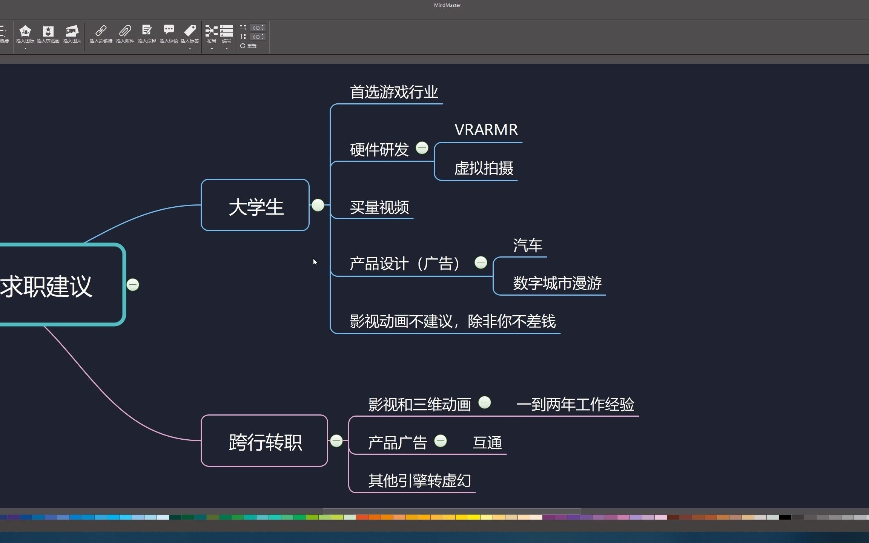The image size is (869, 543).
Task: Collapse the 影视和三维动画 node
Action: pyautogui.click(x=485, y=403)
